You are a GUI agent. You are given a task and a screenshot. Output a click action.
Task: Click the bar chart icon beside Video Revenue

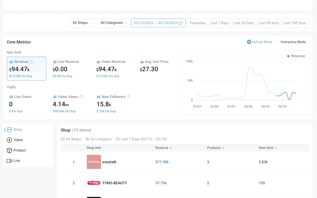[x=98, y=62]
